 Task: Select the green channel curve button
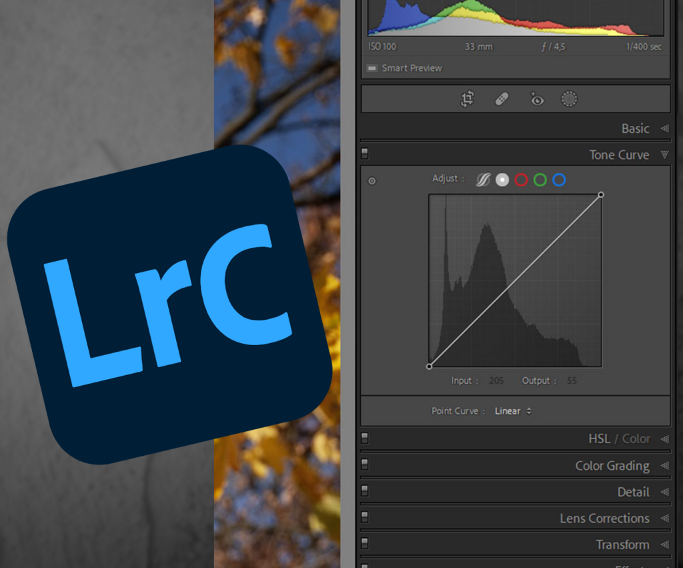[540, 180]
